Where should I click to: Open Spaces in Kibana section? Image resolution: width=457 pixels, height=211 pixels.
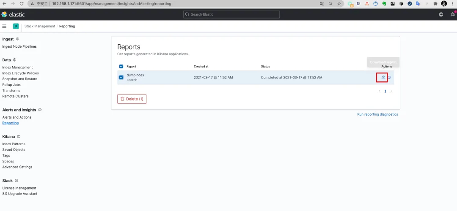8,161
